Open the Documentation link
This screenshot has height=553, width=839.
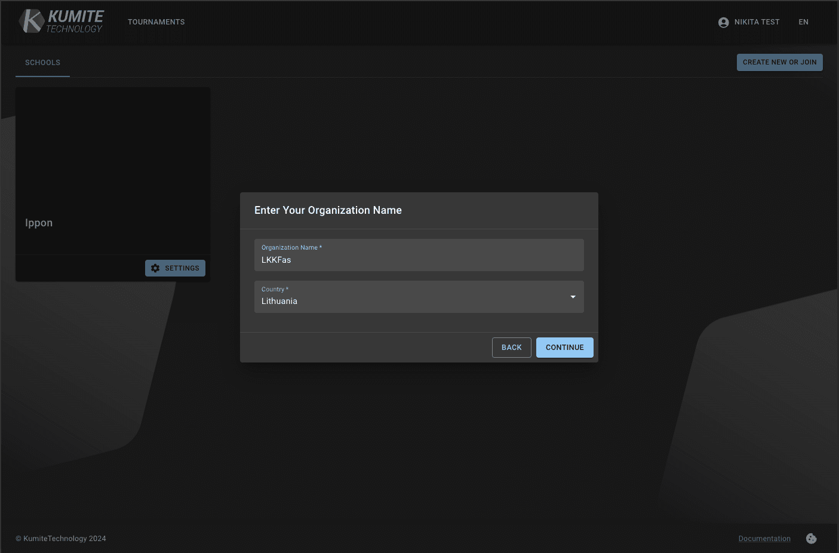pyautogui.click(x=764, y=538)
